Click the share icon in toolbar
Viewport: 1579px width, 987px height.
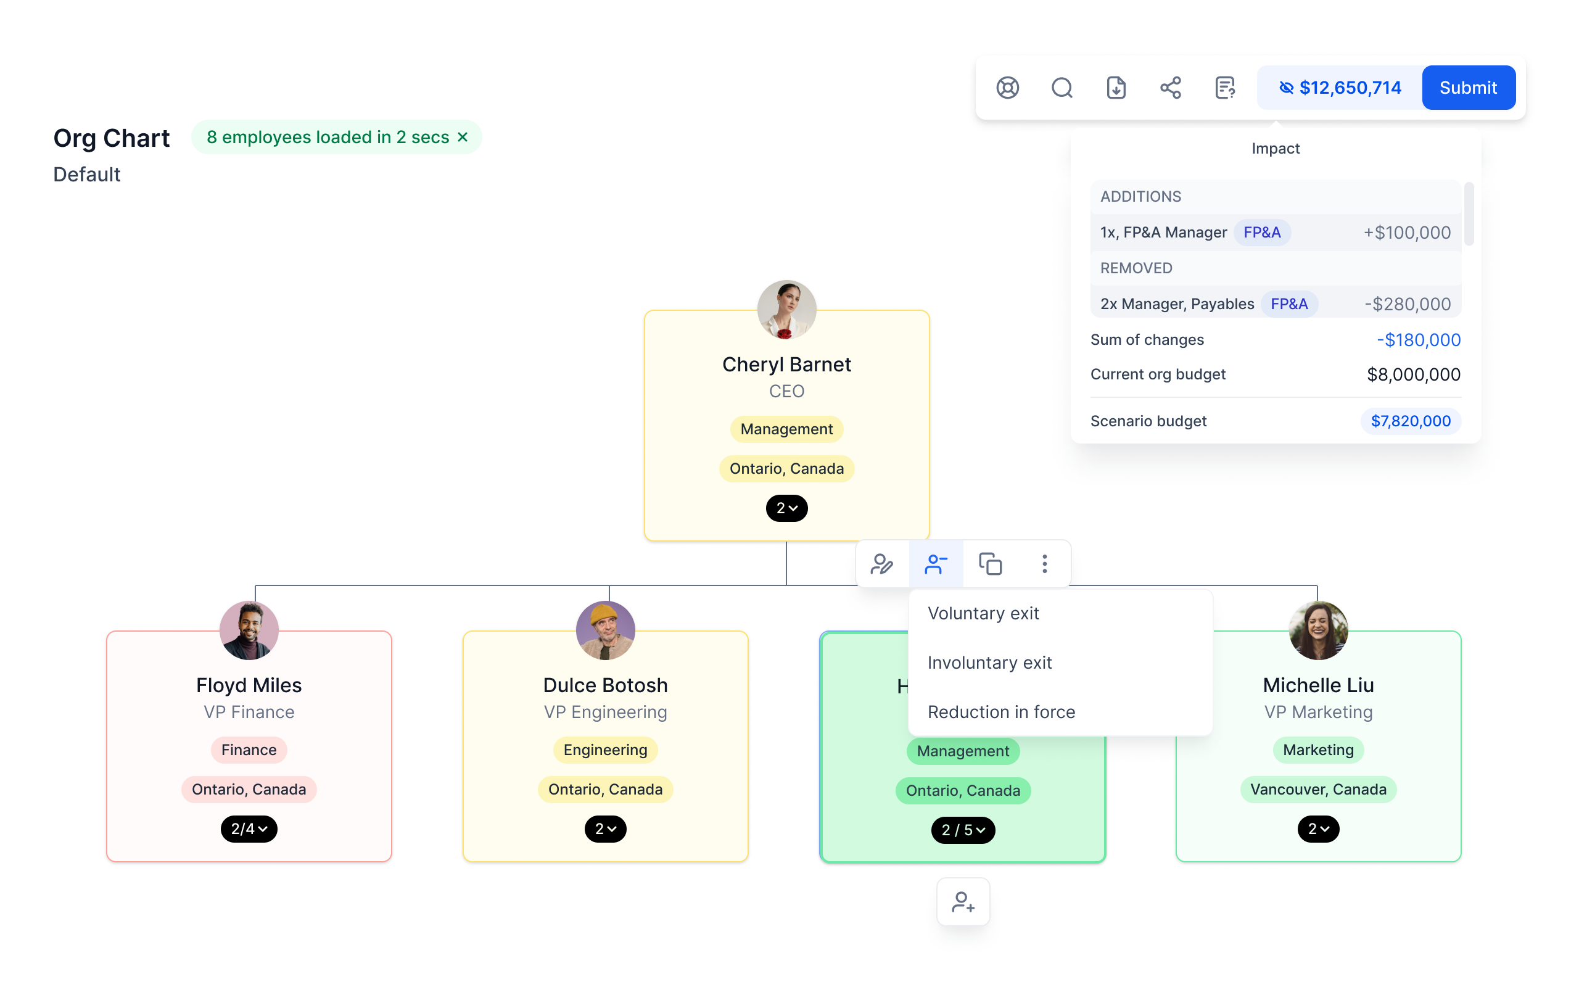[x=1169, y=88]
